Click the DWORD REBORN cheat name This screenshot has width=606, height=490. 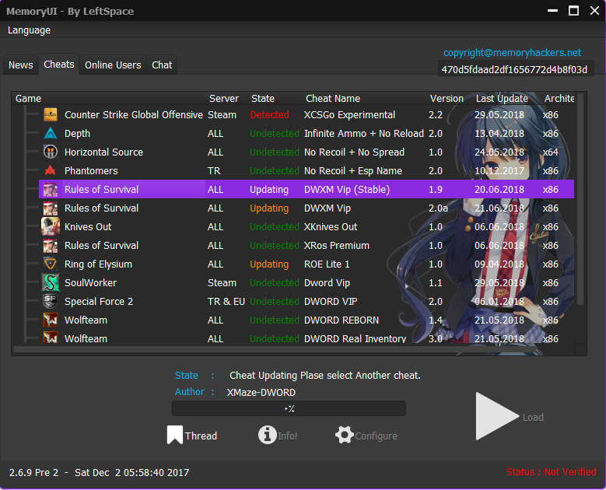click(x=342, y=320)
